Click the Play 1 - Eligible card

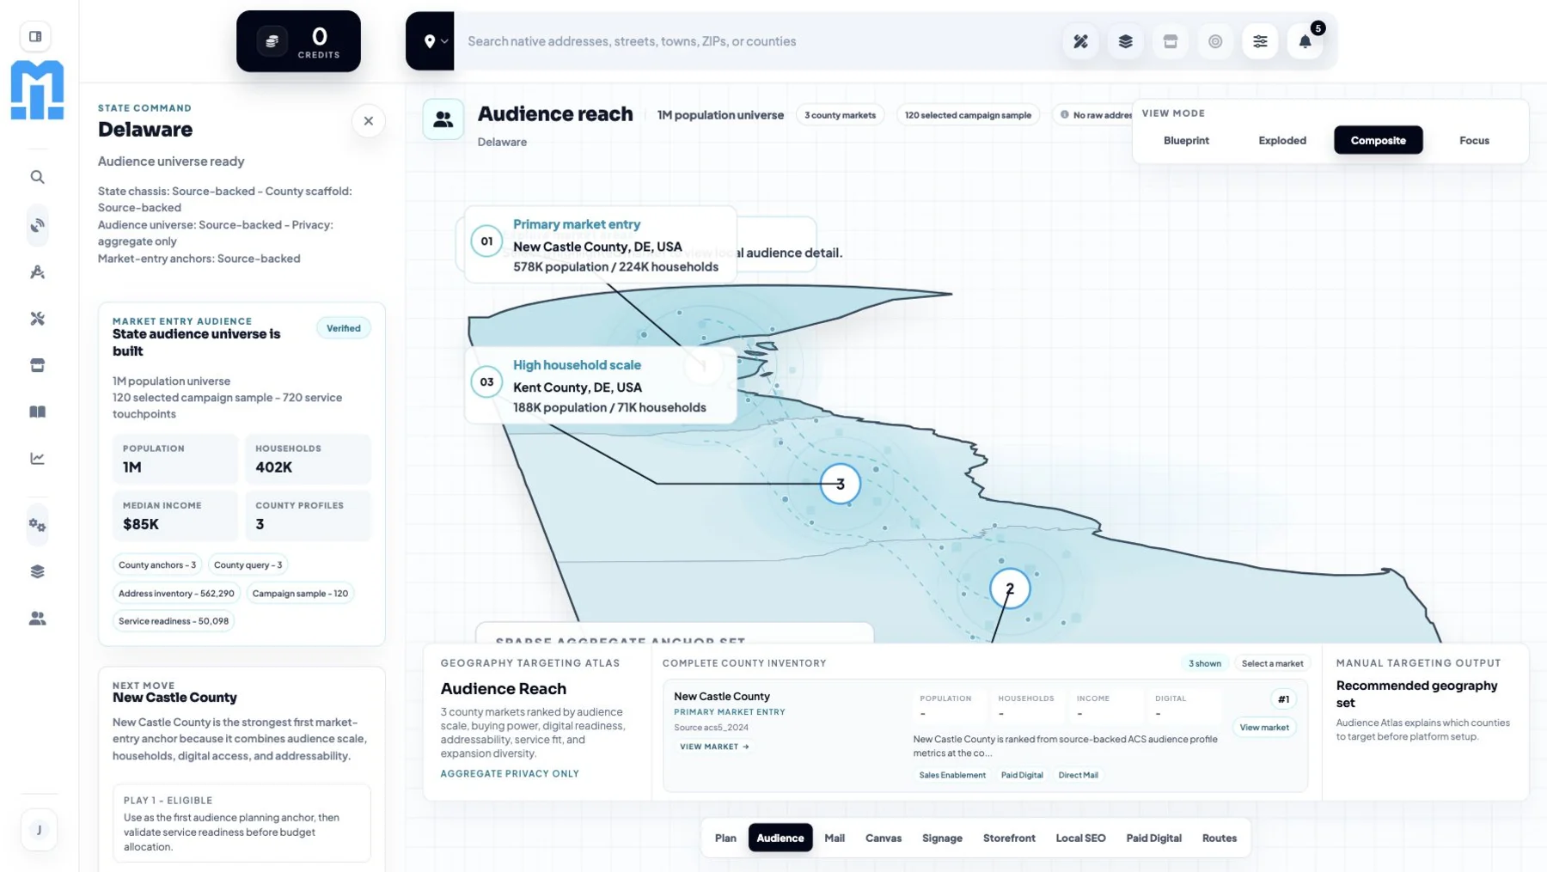pos(242,823)
